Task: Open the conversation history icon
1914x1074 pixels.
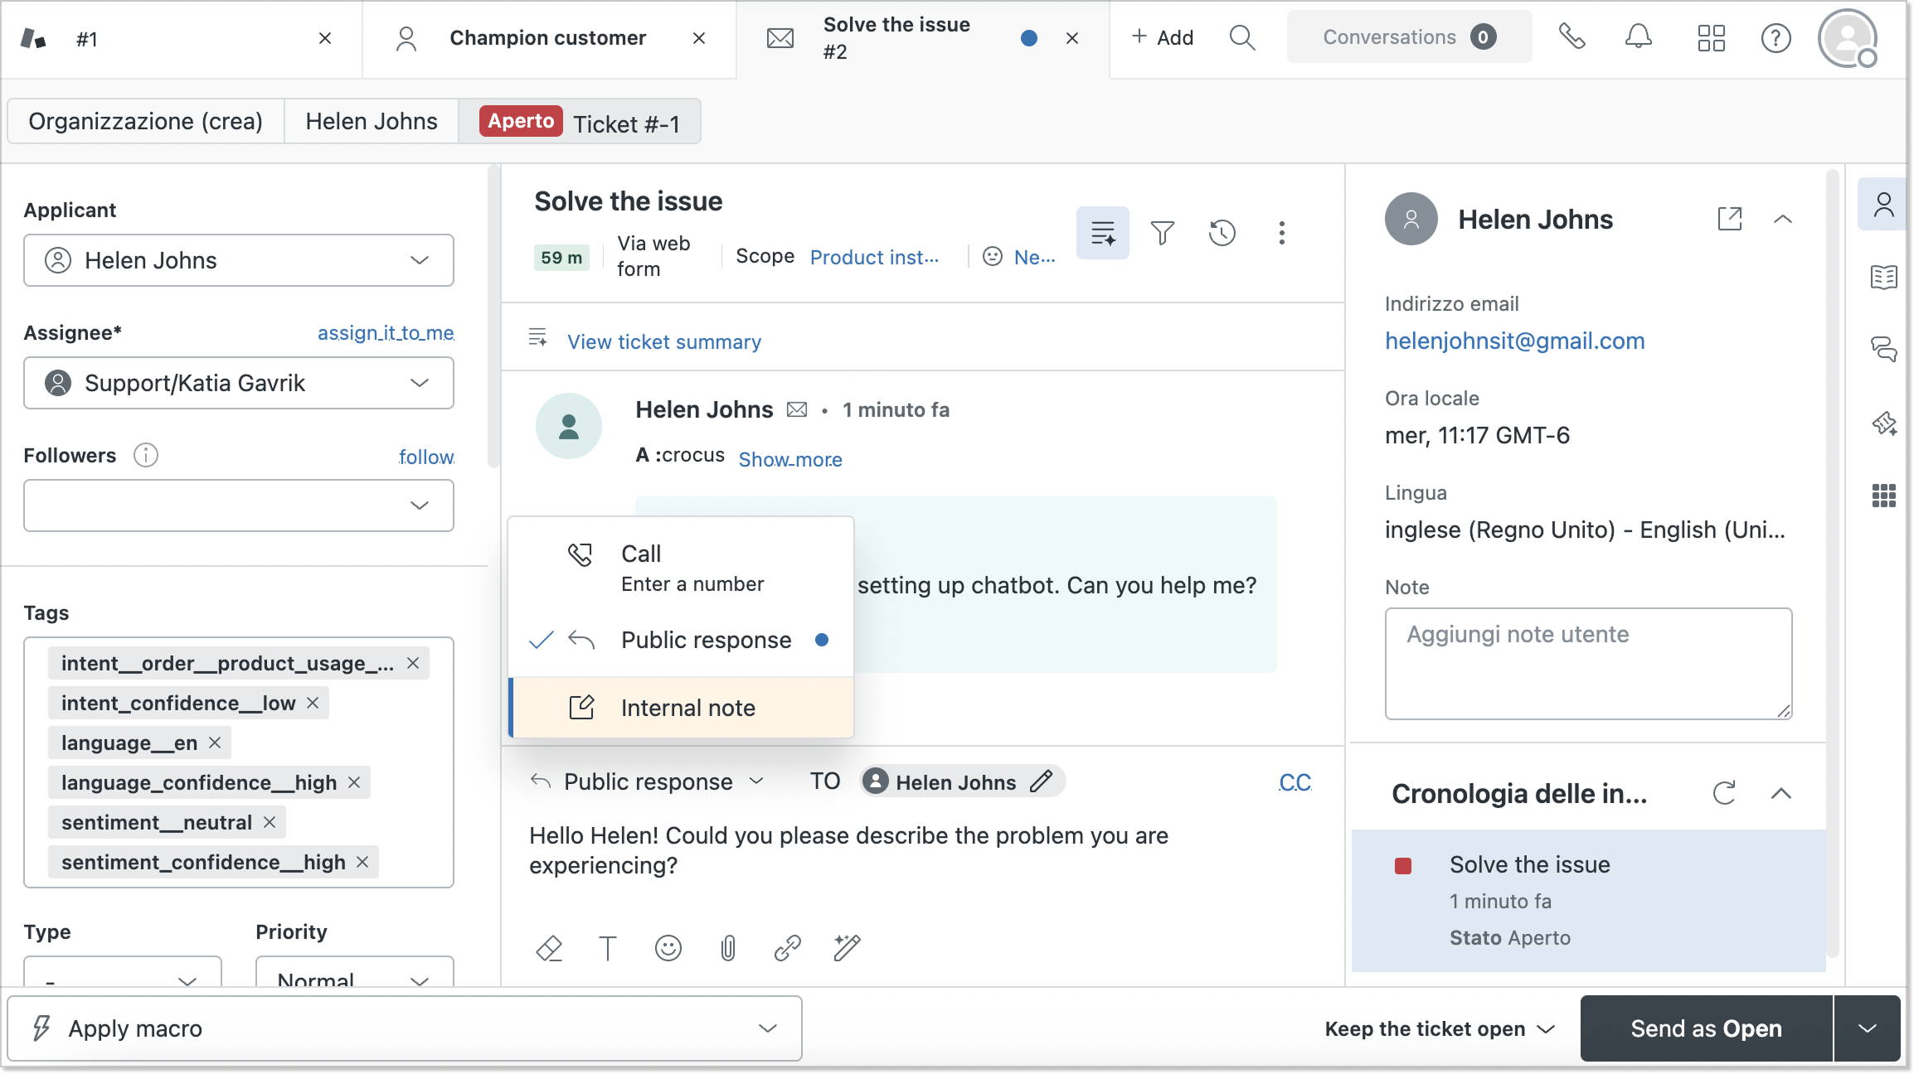Action: click(1222, 233)
